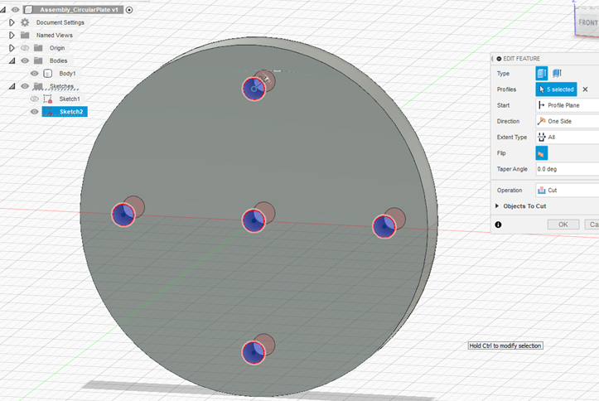Click the Taper Angle input field
599x401 pixels.
pyautogui.click(x=567, y=169)
